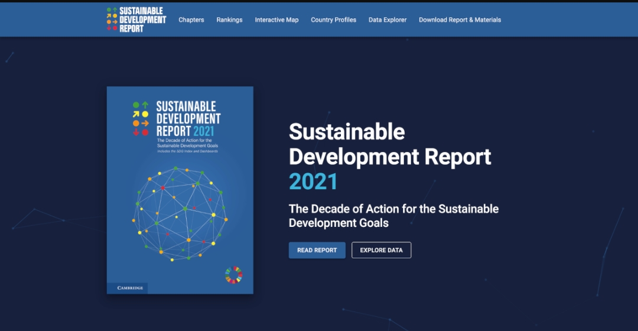Click the heading 'Sustainable Development Report'

pyautogui.click(x=390, y=144)
